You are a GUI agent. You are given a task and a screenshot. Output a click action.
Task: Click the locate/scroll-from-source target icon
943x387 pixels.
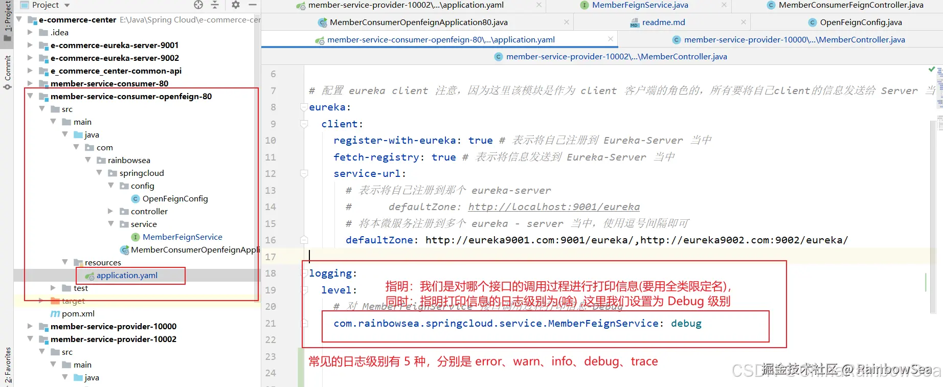[x=198, y=5]
